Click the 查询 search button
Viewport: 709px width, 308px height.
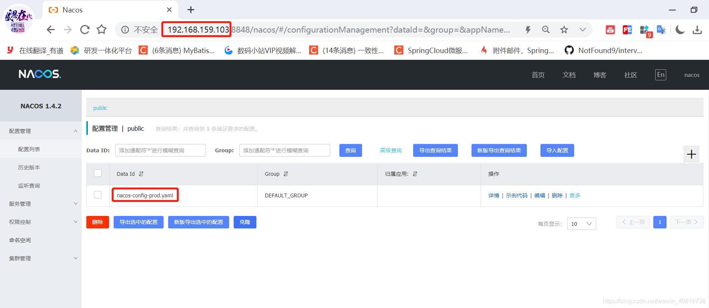[351, 150]
